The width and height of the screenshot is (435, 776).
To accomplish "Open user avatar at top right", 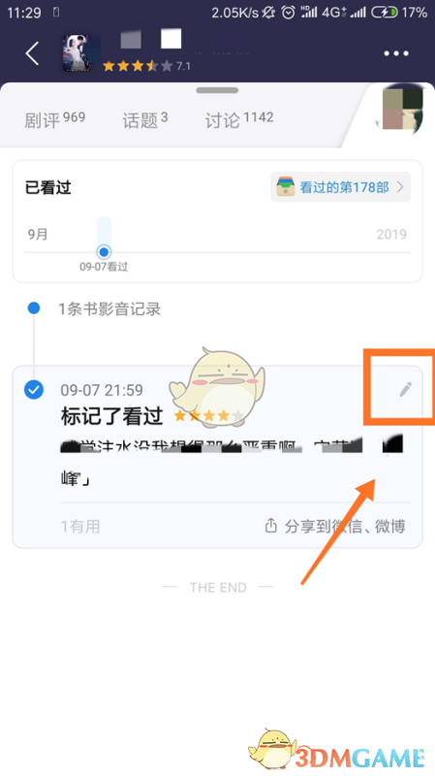I will coord(402,111).
